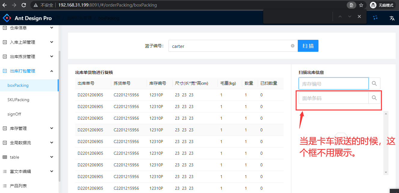Open the 产品列表 sidebar link
The image size is (399, 193).
18,186
